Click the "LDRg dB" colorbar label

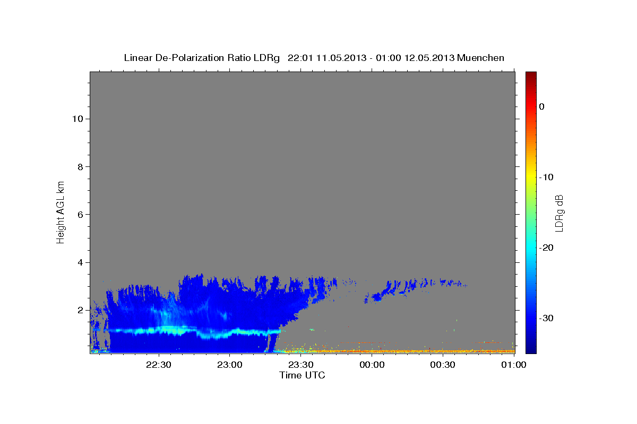click(x=559, y=214)
